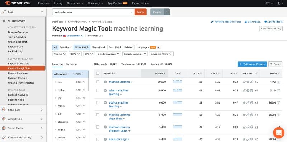
Task: Open the Keyword Research course link
Action: coord(226,22)
